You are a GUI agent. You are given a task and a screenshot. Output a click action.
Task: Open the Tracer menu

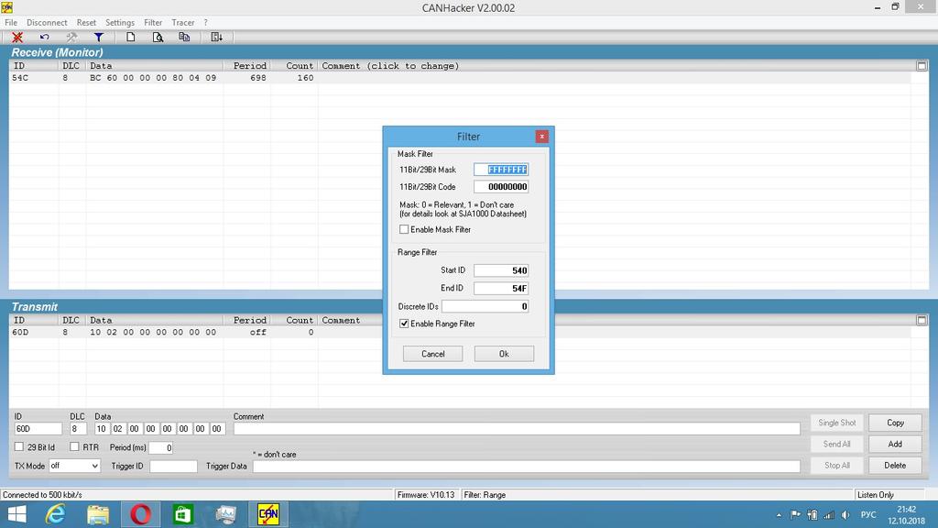pos(183,22)
